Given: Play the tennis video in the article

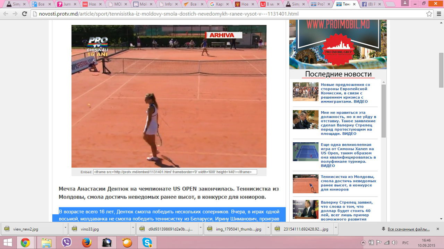Looking at the screenshot, I should tap(169, 96).
